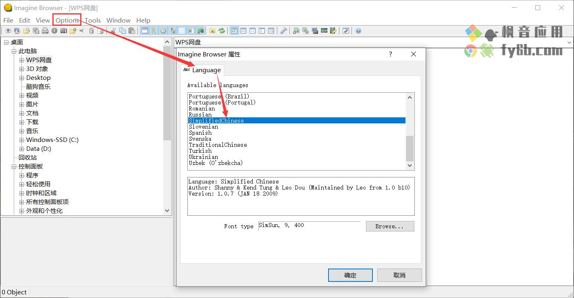Go up one folder level icon

coord(212,31)
